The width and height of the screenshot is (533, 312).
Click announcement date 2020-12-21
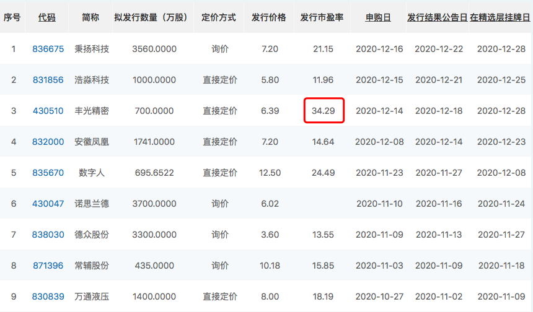click(x=439, y=80)
